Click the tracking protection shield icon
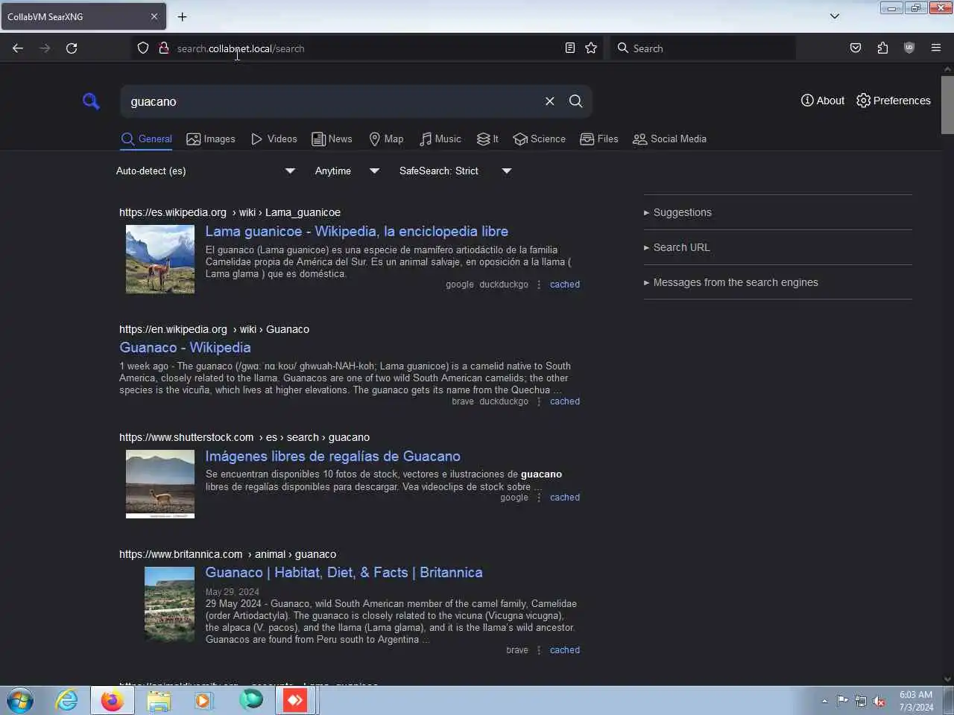Screen dimensions: 954x715 coord(143,48)
